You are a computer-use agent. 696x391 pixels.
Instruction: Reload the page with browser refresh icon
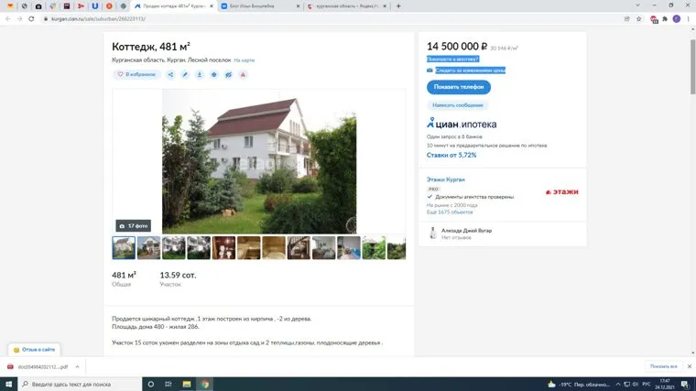(31, 18)
